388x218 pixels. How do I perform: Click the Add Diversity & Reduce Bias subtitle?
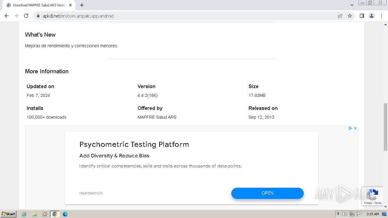click(x=114, y=156)
